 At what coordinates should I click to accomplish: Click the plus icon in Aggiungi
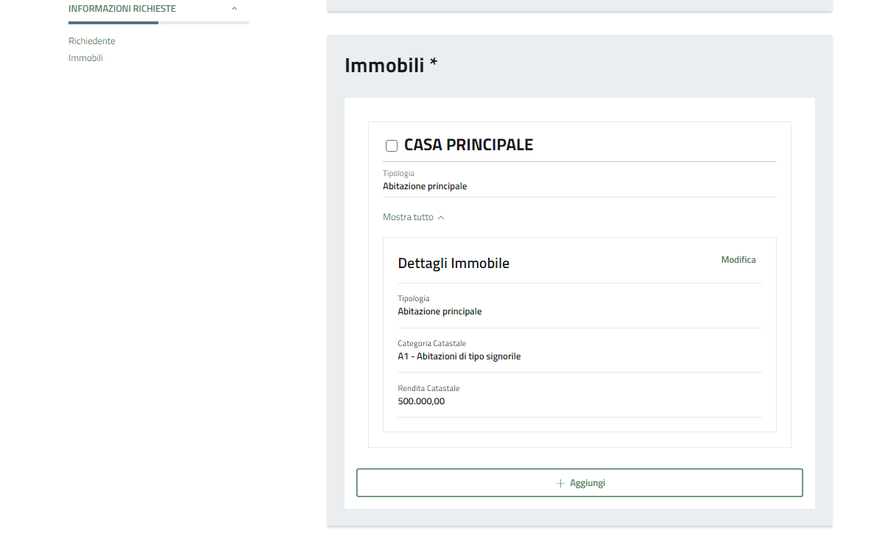coord(561,483)
